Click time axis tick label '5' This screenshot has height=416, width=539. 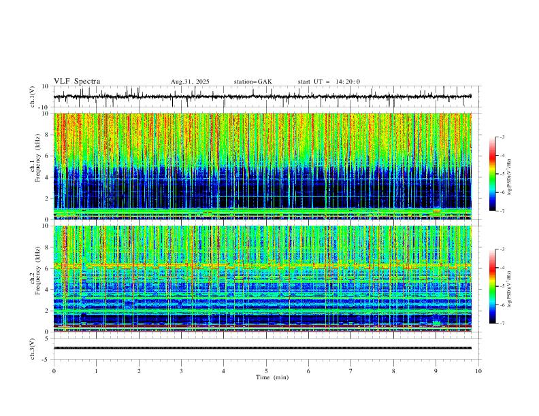coord(266,371)
